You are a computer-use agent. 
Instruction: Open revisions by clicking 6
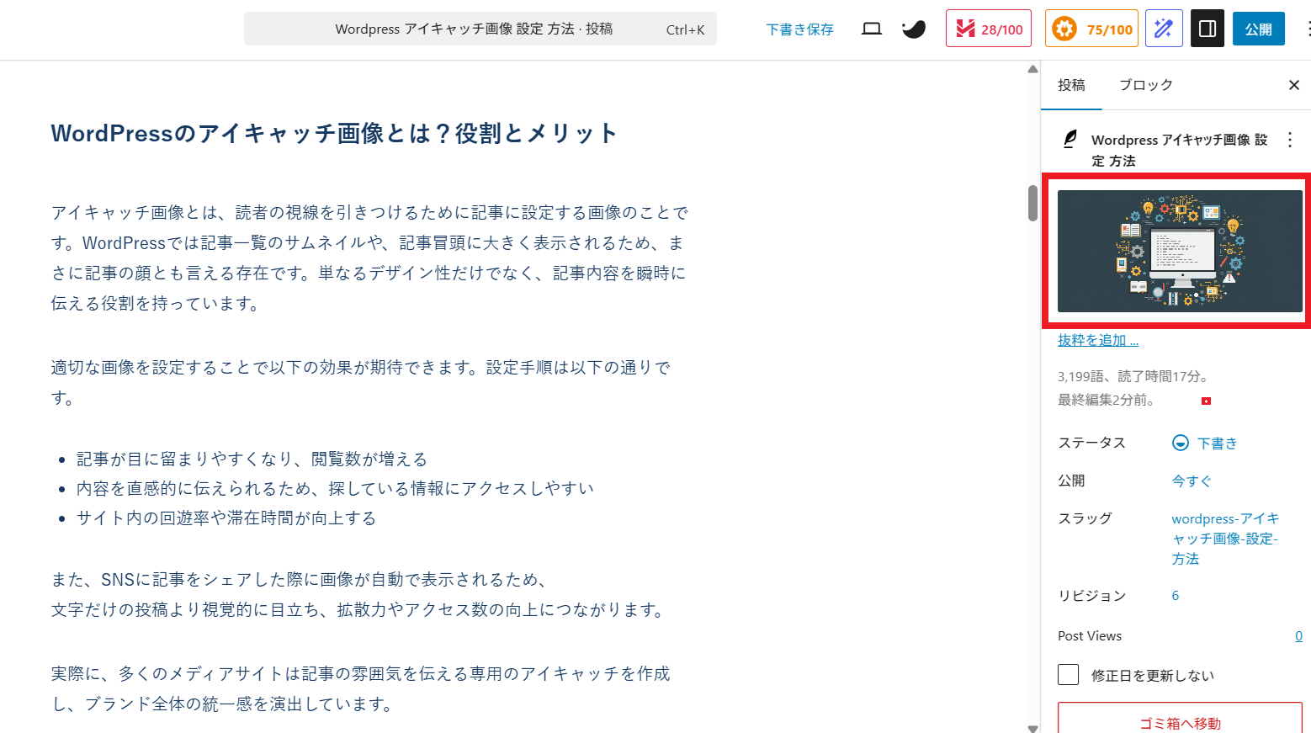pos(1176,595)
